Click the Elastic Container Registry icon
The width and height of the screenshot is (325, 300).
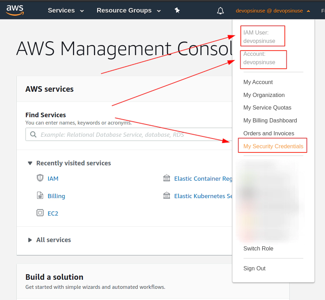(x=167, y=178)
